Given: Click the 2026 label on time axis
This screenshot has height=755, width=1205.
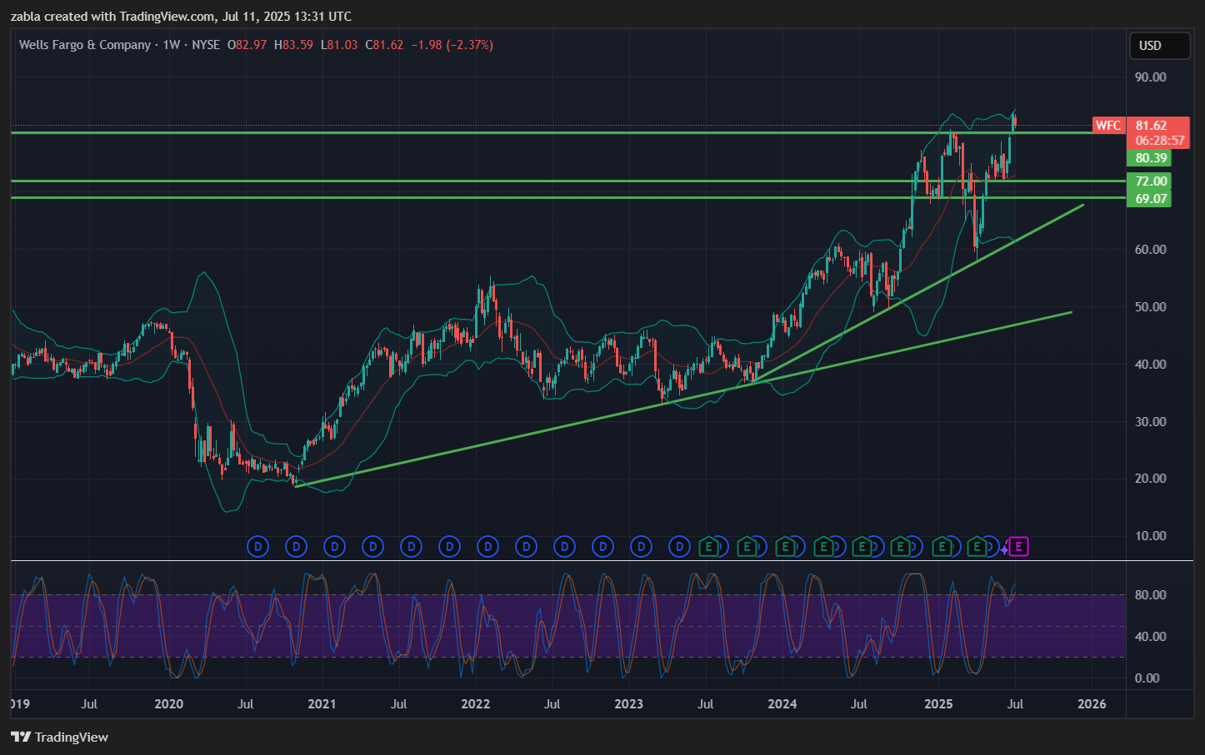Looking at the screenshot, I should [1092, 704].
